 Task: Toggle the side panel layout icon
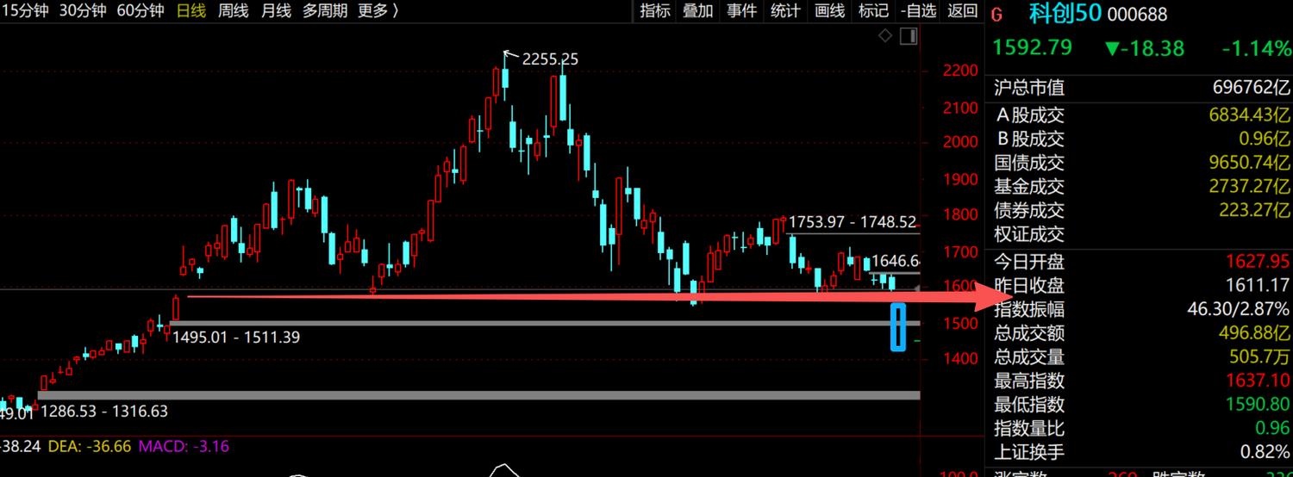908,35
